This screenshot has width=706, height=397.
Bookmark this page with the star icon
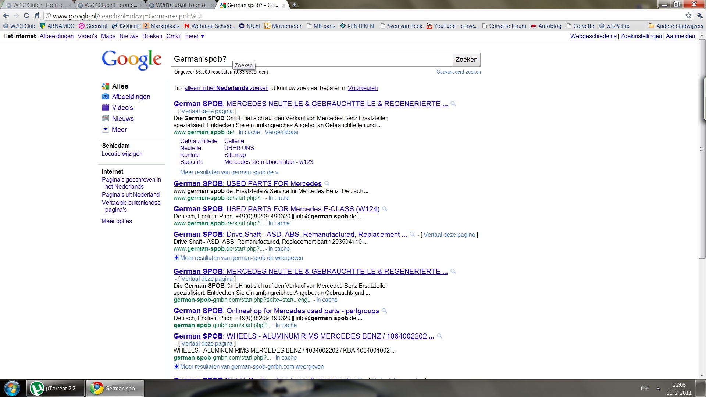[x=688, y=15]
